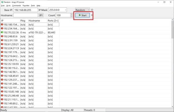
Task: Decrease Count with the down spinner arrow
Action: coord(72,16)
